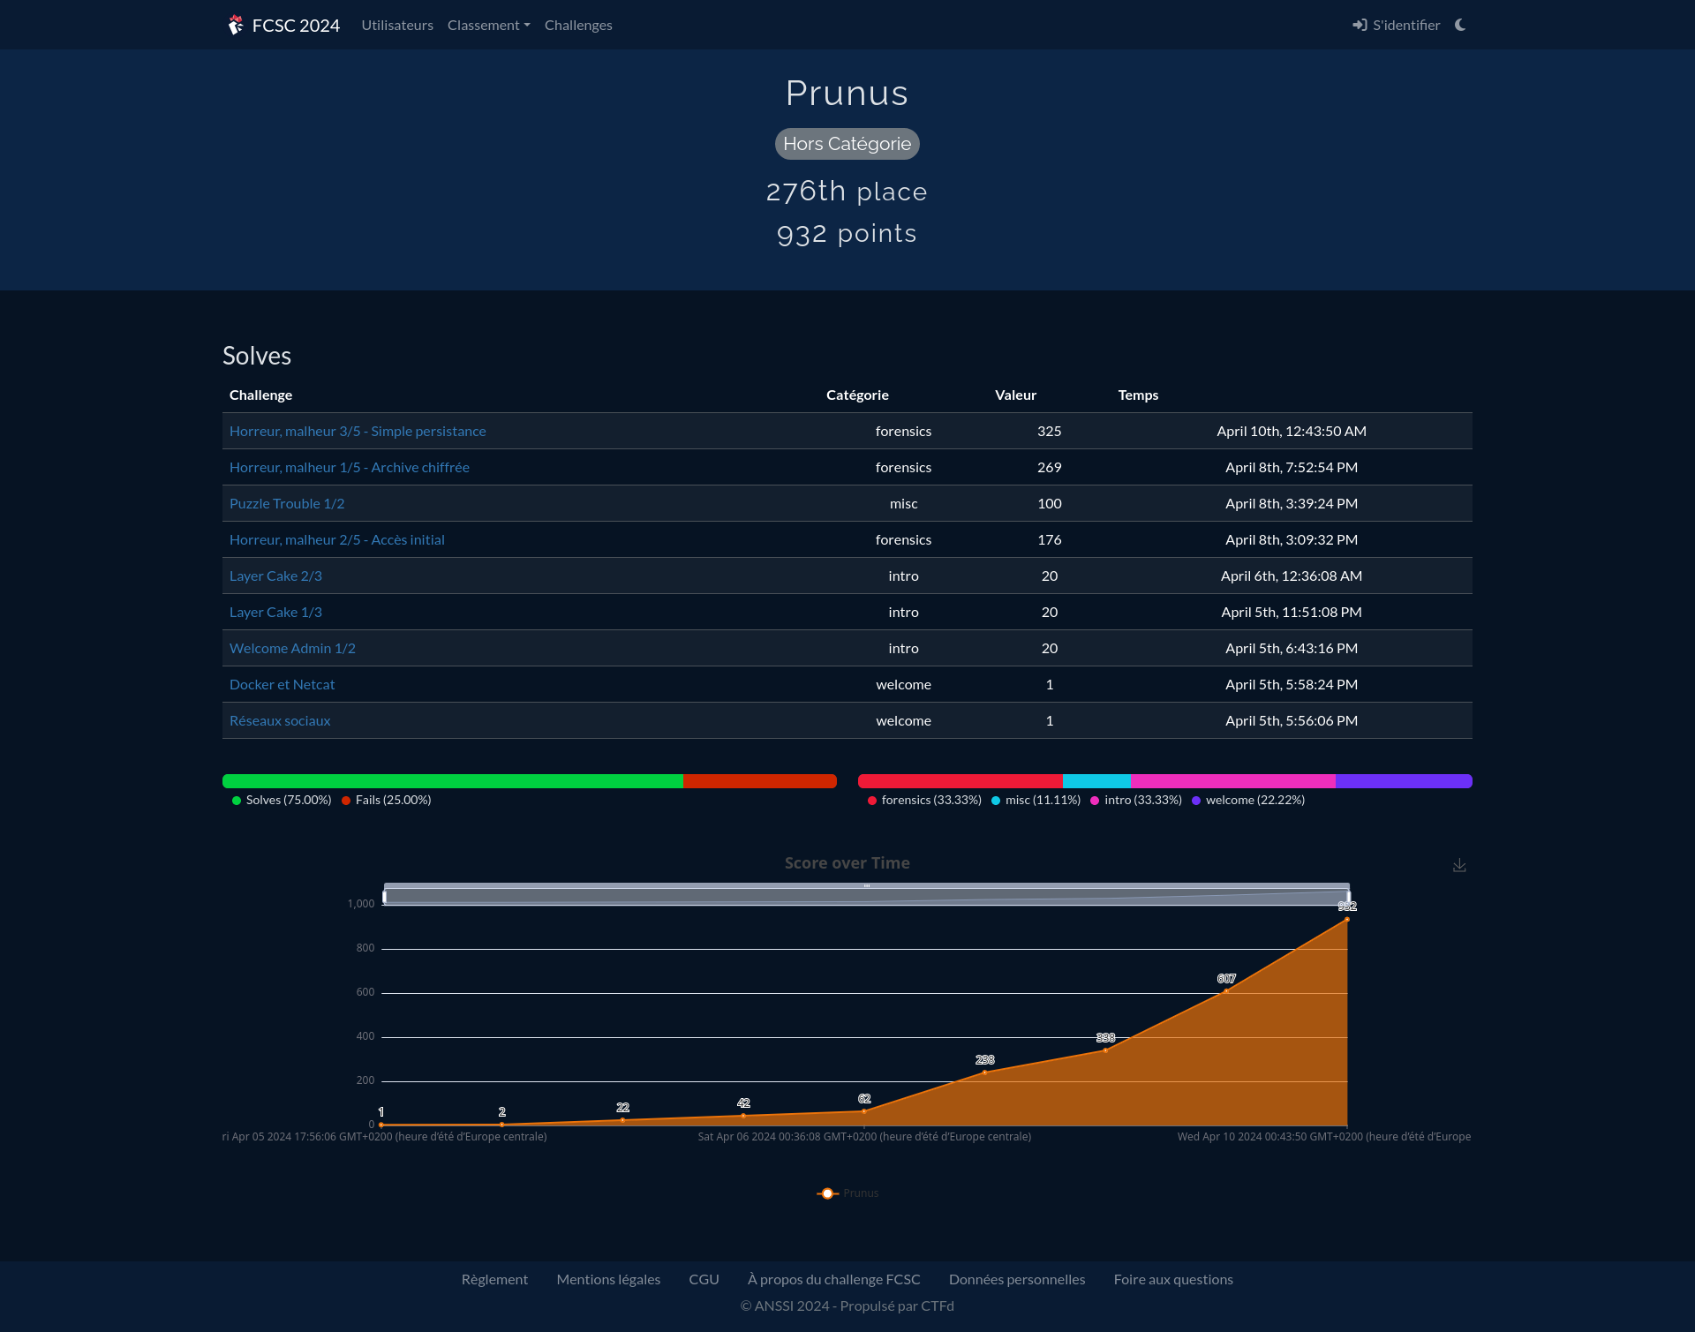Open Puzzle Trouble 1/2 challenge

(287, 503)
